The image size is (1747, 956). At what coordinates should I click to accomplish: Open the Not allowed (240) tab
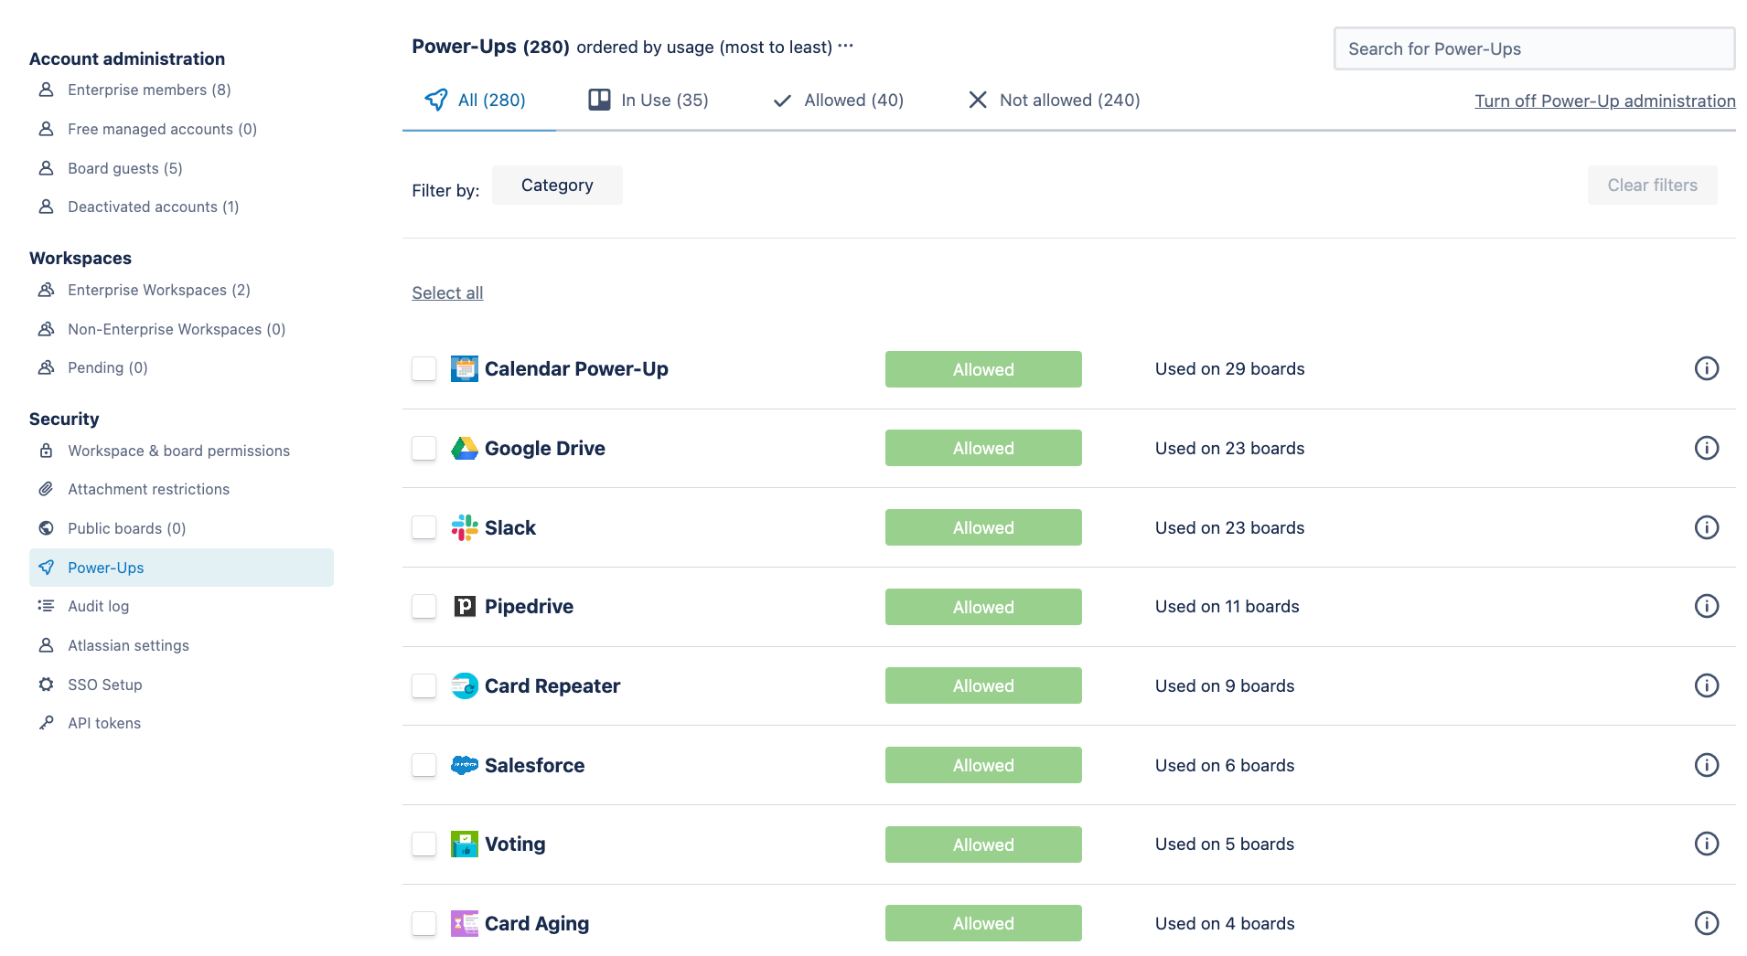1054,101
